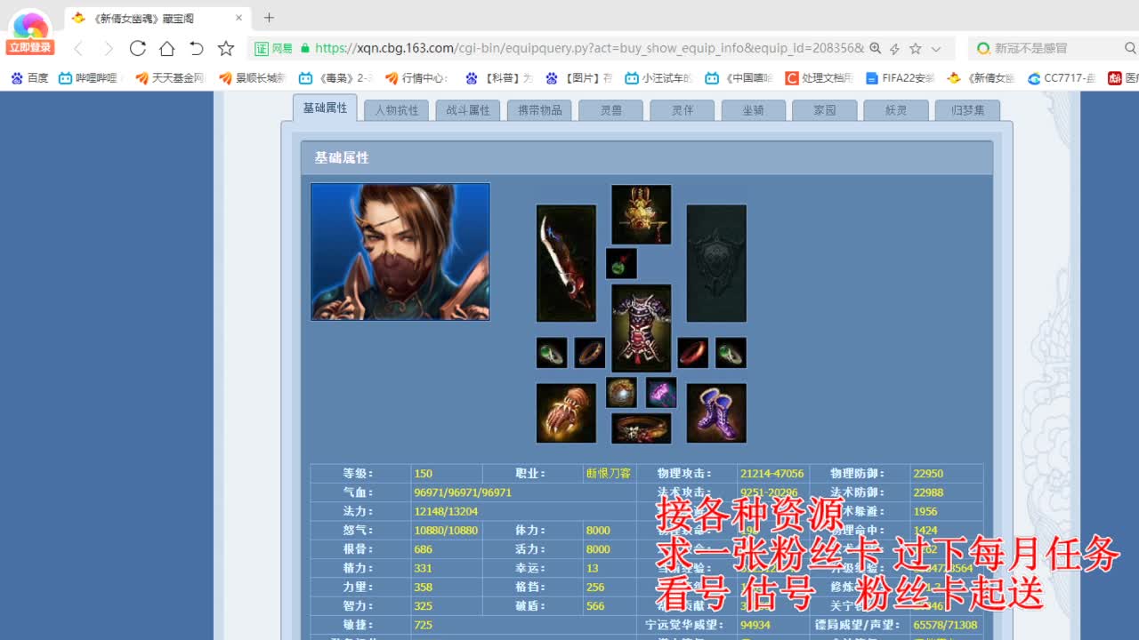
Task: Click the golden helmet equipment slot
Action: [641, 214]
